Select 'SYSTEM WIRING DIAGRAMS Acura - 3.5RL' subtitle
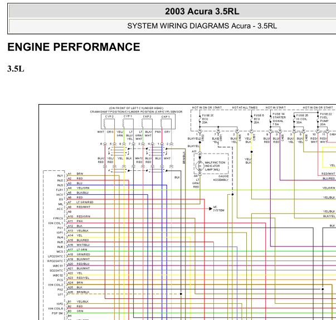 pyautogui.click(x=202, y=26)
